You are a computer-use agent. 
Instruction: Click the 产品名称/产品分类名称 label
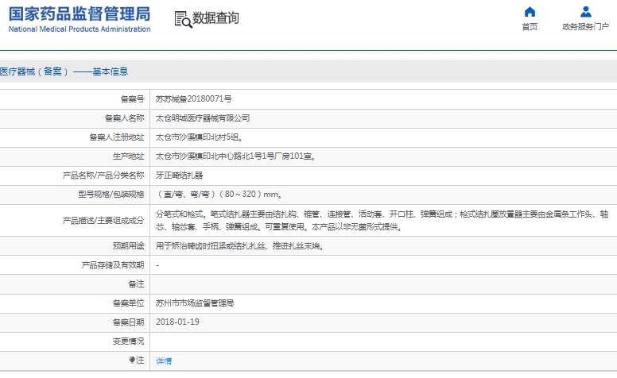click(x=103, y=175)
